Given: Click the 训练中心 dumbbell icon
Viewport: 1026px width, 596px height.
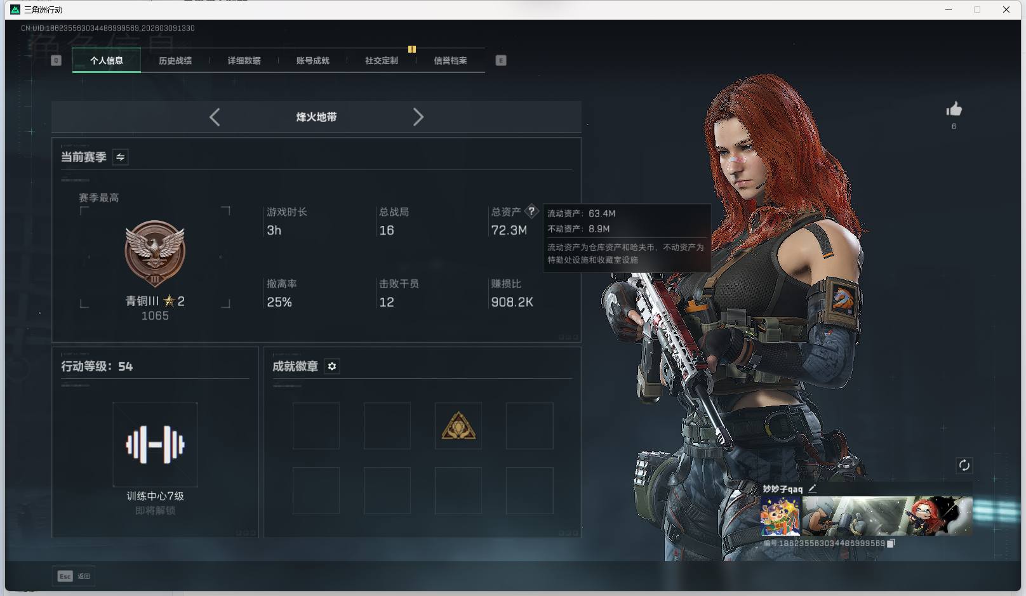Looking at the screenshot, I should 155,444.
